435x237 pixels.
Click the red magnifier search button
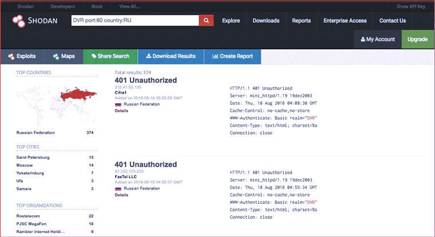point(206,20)
